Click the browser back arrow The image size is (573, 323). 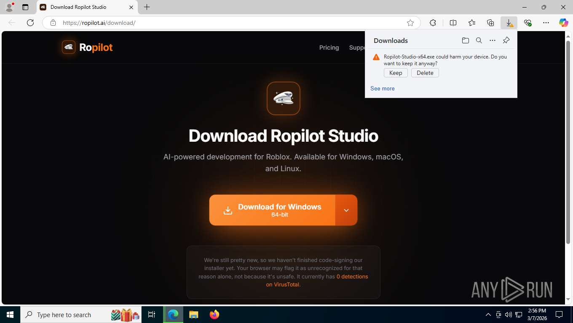[x=12, y=23]
